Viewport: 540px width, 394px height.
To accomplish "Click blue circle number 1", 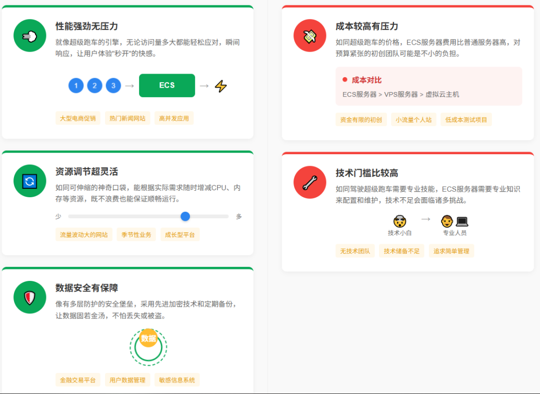I will click(76, 86).
